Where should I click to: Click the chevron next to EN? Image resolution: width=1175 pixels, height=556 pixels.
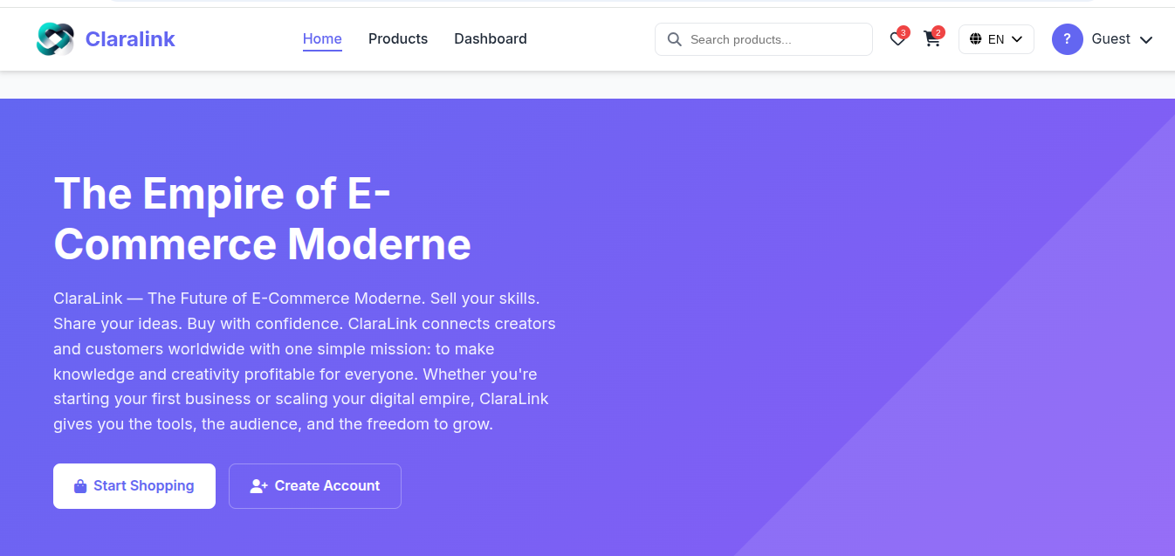point(1016,38)
